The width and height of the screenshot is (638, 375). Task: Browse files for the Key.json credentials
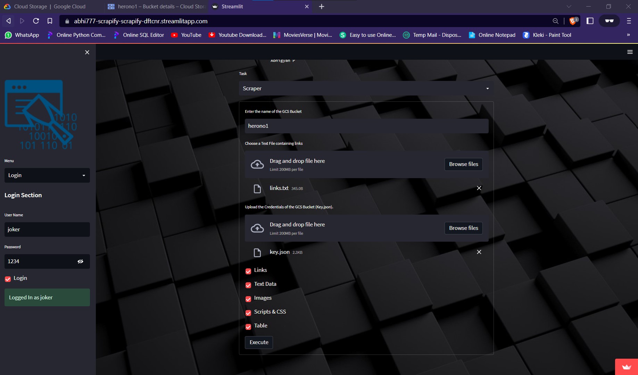tap(463, 228)
